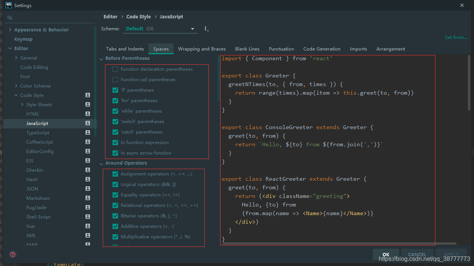Open the Arrangement tab
The image size is (474, 266).
391,49
